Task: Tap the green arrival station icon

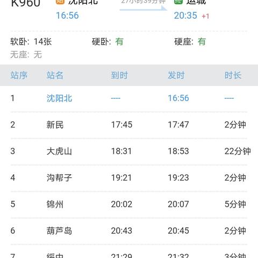Action: point(178,2)
